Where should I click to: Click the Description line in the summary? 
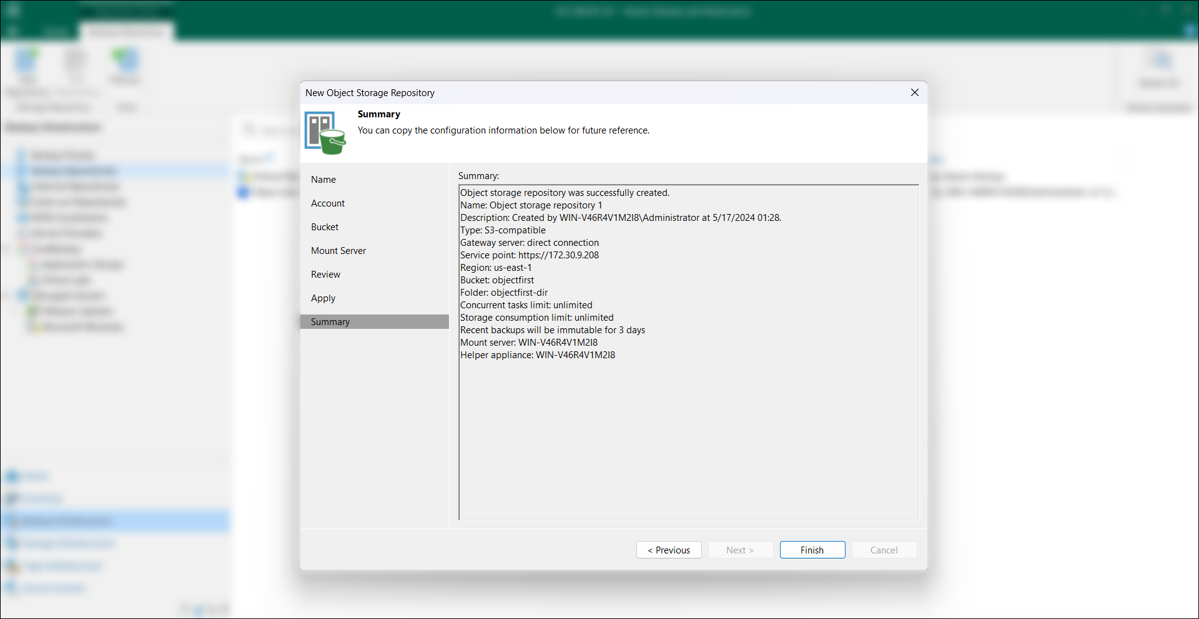pyautogui.click(x=621, y=218)
